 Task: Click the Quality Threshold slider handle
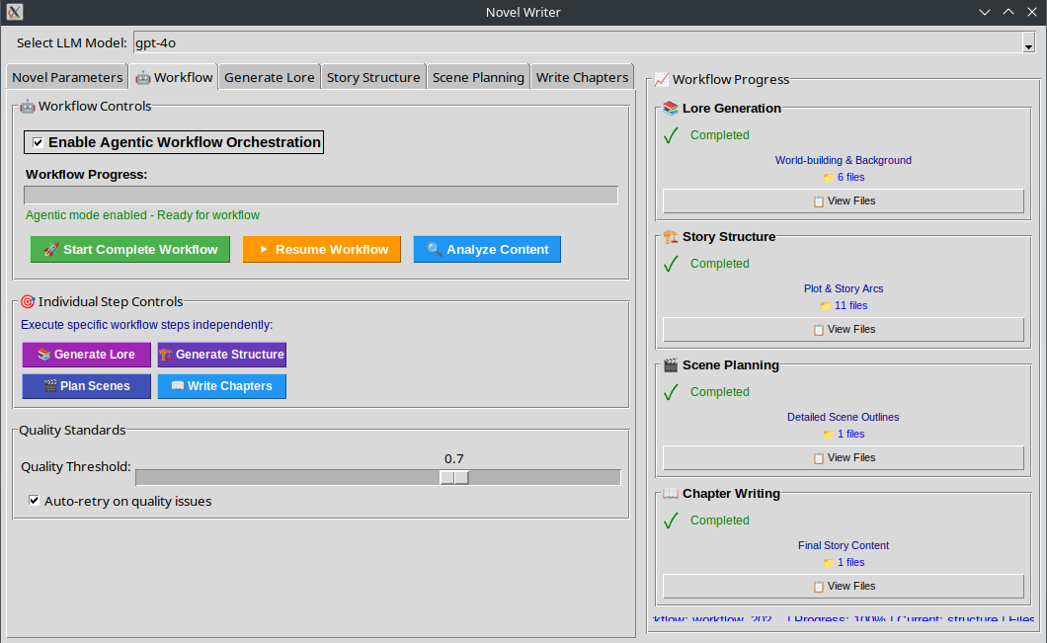(x=454, y=477)
